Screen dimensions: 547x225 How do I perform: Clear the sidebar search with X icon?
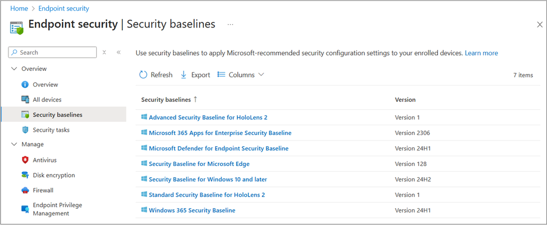(x=104, y=52)
